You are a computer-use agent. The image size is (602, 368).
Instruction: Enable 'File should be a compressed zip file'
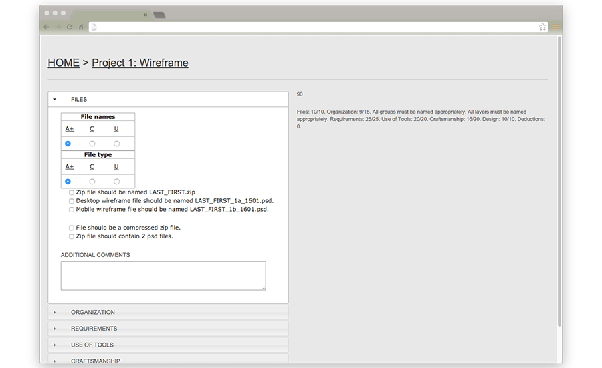72,228
